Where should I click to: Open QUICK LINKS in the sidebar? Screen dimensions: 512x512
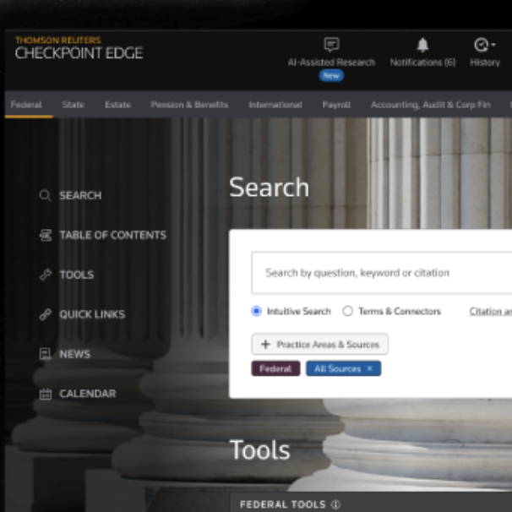pos(92,314)
